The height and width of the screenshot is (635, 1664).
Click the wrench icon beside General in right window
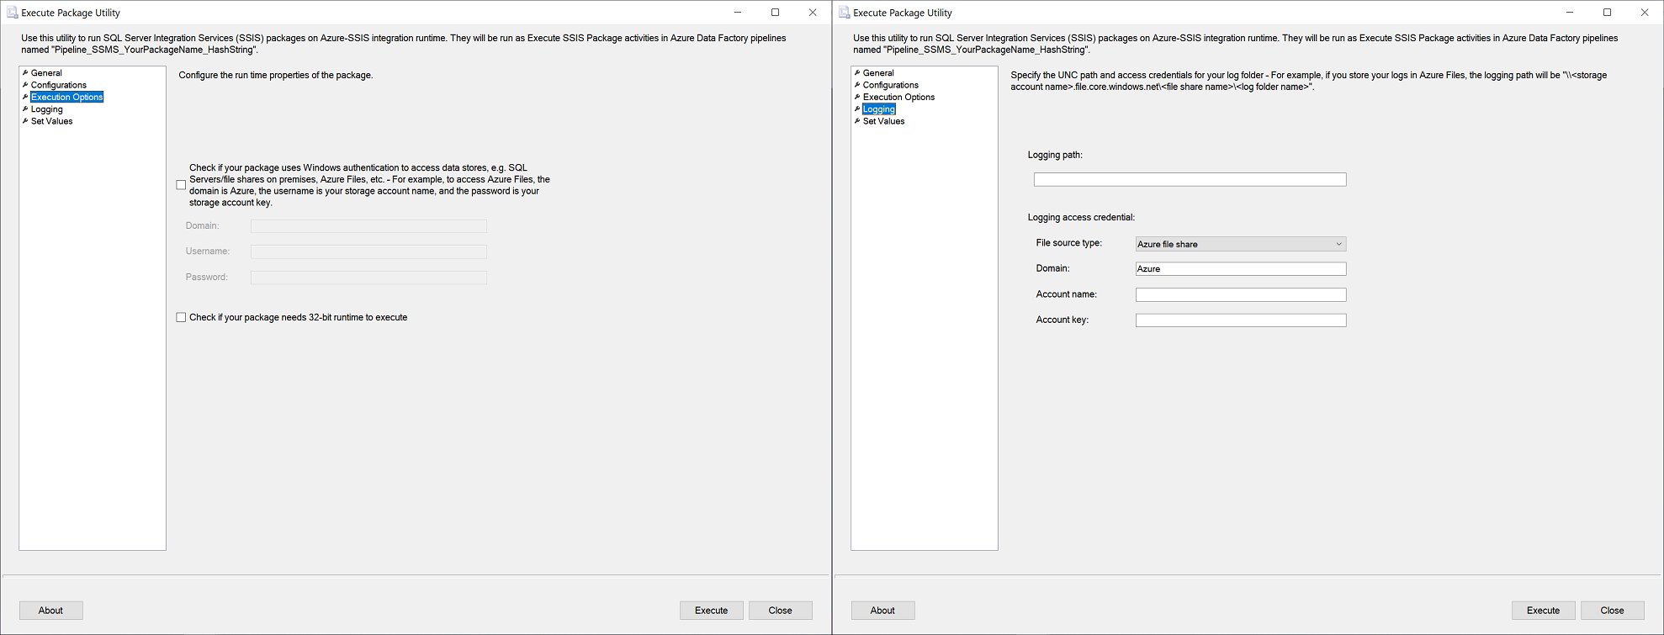click(857, 73)
